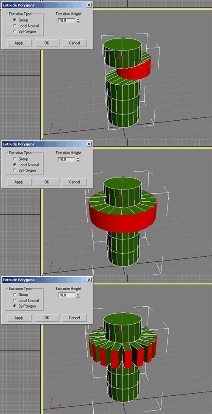Click Apply in the Group extrusion dialog
The image size is (212, 414).
click(x=19, y=43)
